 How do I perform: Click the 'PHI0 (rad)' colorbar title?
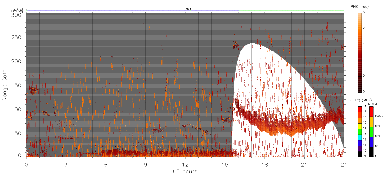click(x=360, y=6)
